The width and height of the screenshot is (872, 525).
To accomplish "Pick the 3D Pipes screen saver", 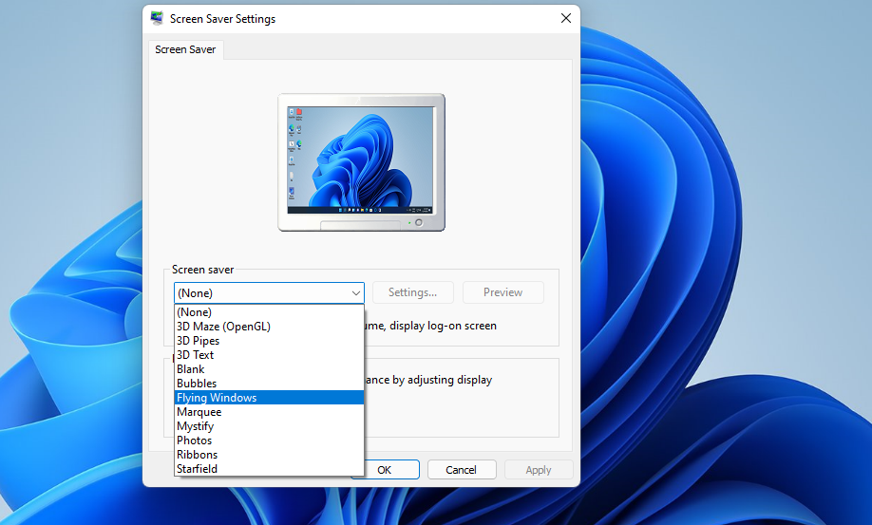I will [269, 341].
